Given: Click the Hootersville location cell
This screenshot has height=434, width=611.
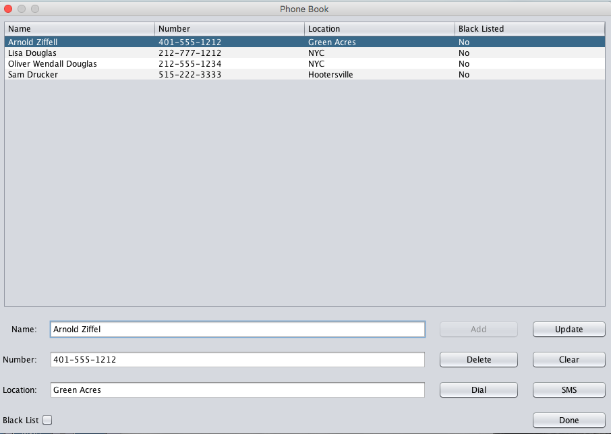Looking at the screenshot, I should pyautogui.click(x=330, y=75).
